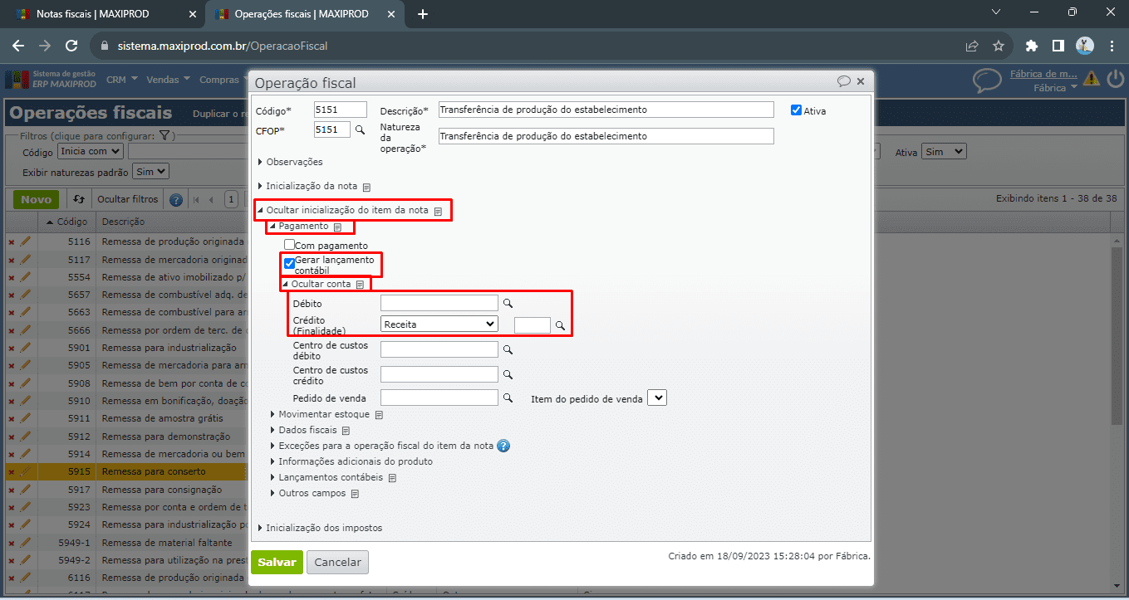Image resolution: width=1129 pixels, height=600 pixels.
Task: Open Centro de custos débito lookup icon
Action: tap(508, 350)
